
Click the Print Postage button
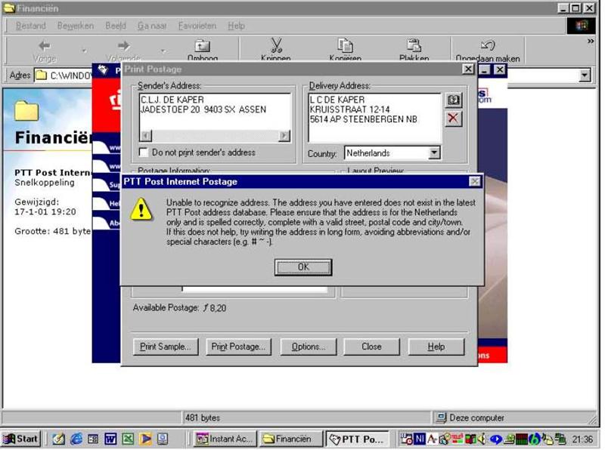[x=238, y=347]
